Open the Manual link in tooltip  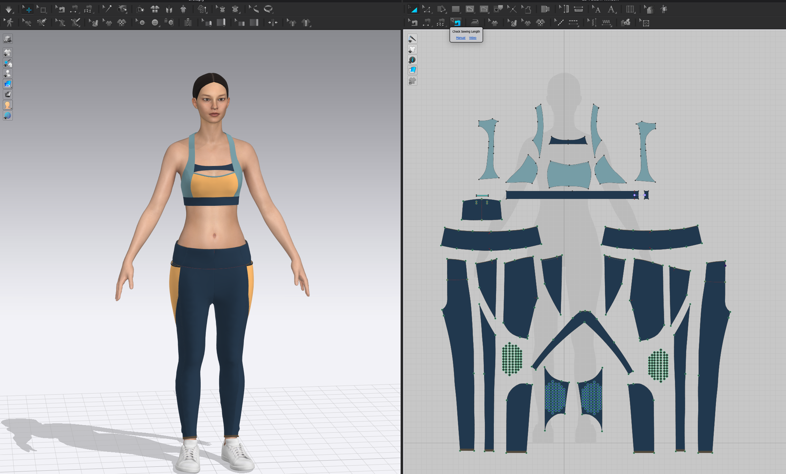(460, 38)
